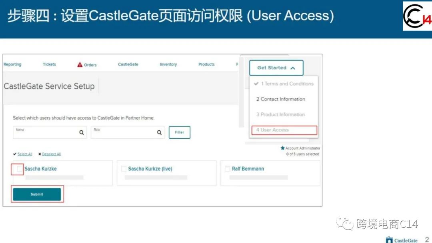The image size is (432, 243).
Task: Open the Reporting tab
Action: pos(12,64)
